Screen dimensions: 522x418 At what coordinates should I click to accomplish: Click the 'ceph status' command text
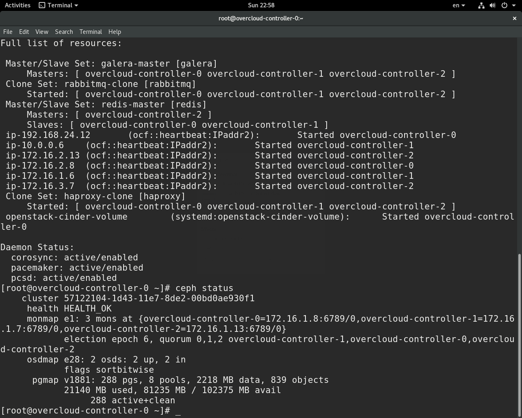pyautogui.click(x=204, y=288)
